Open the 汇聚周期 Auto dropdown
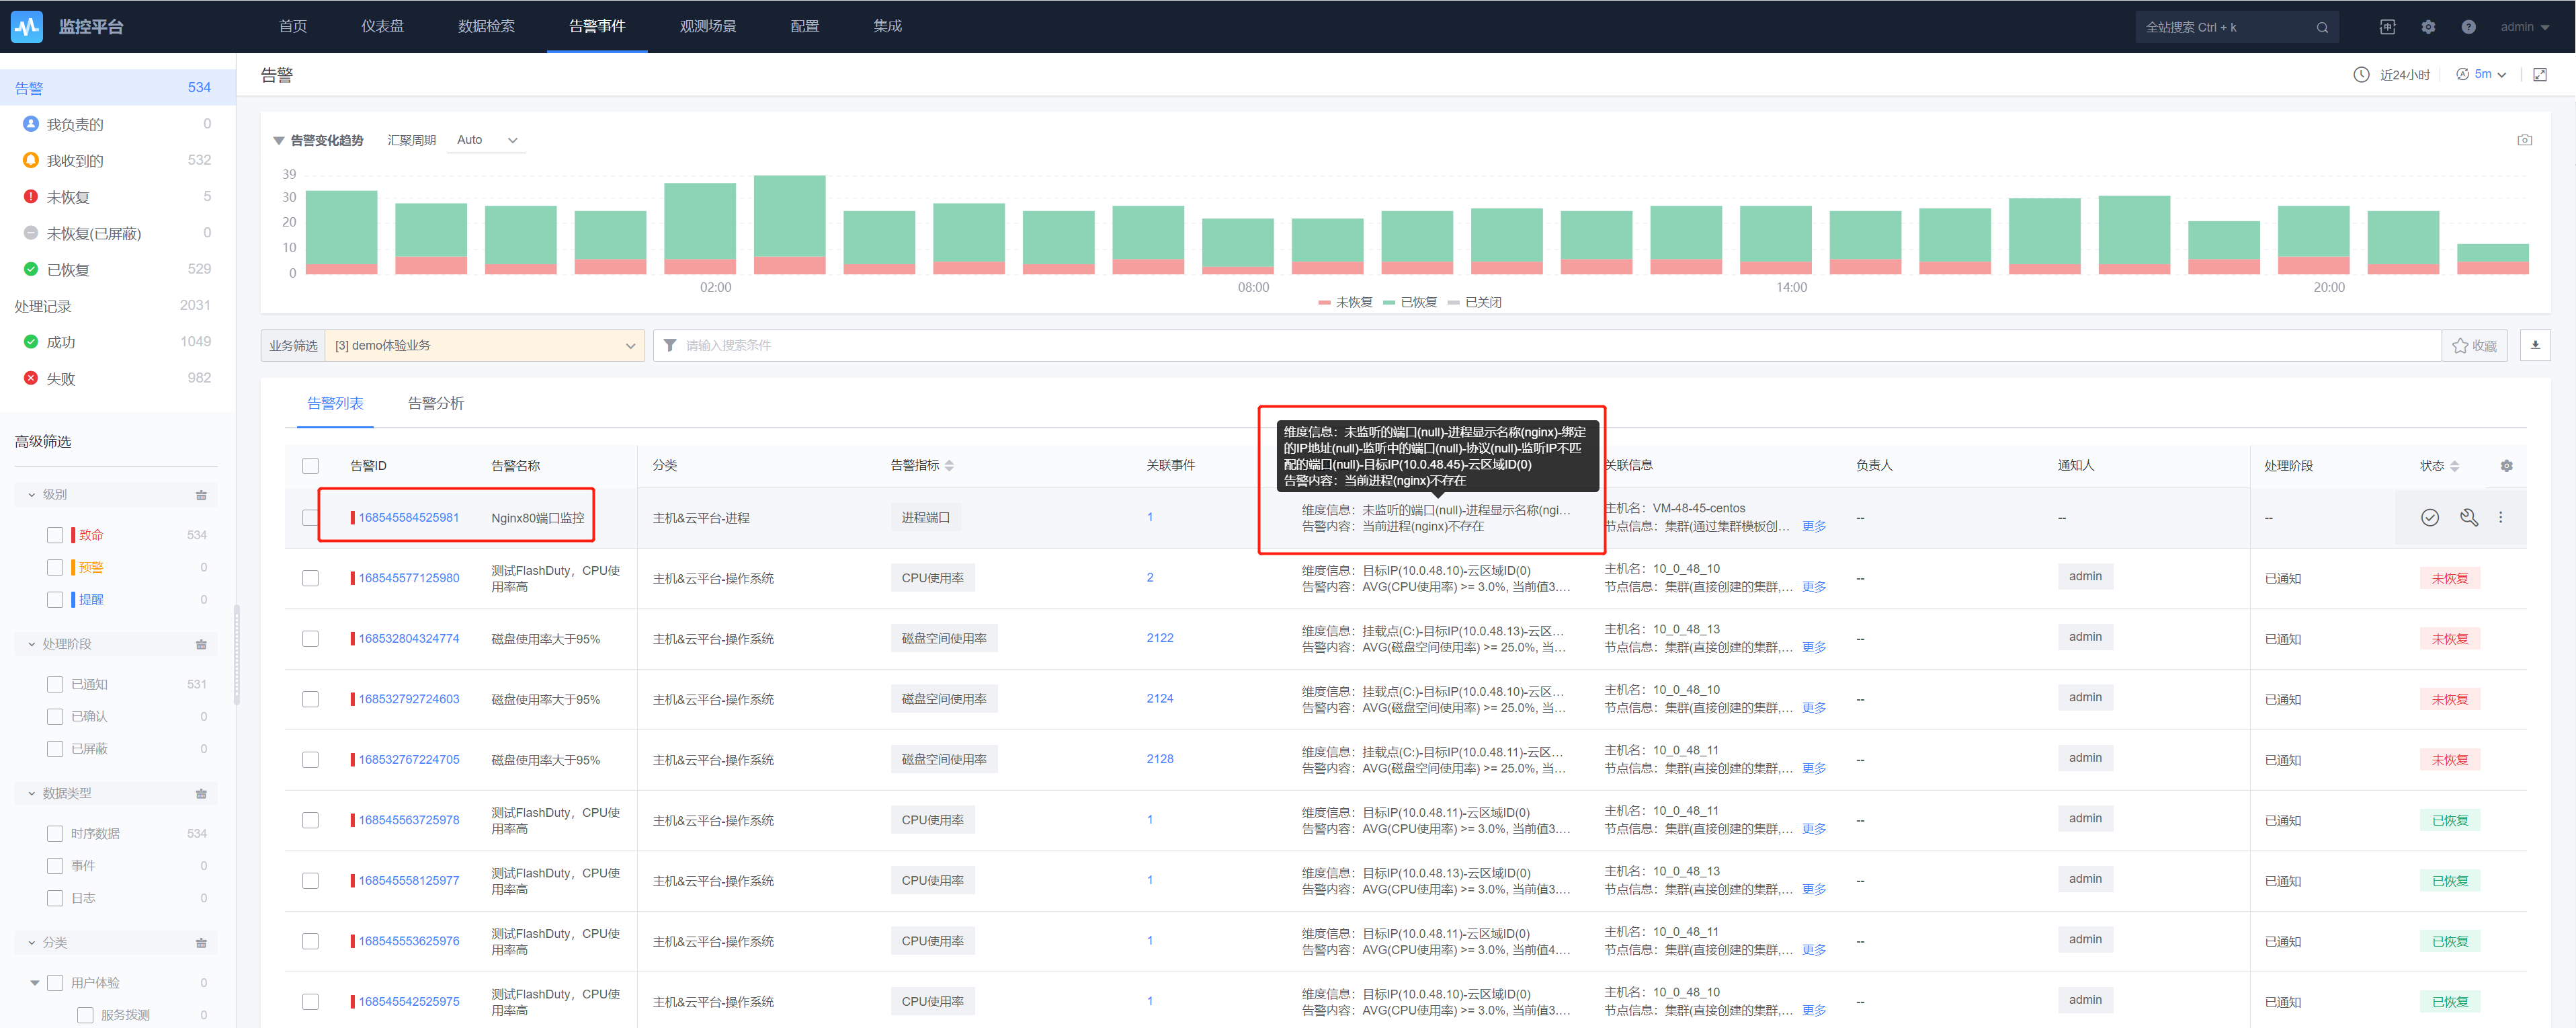The image size is (2576, 1028). 487,140
